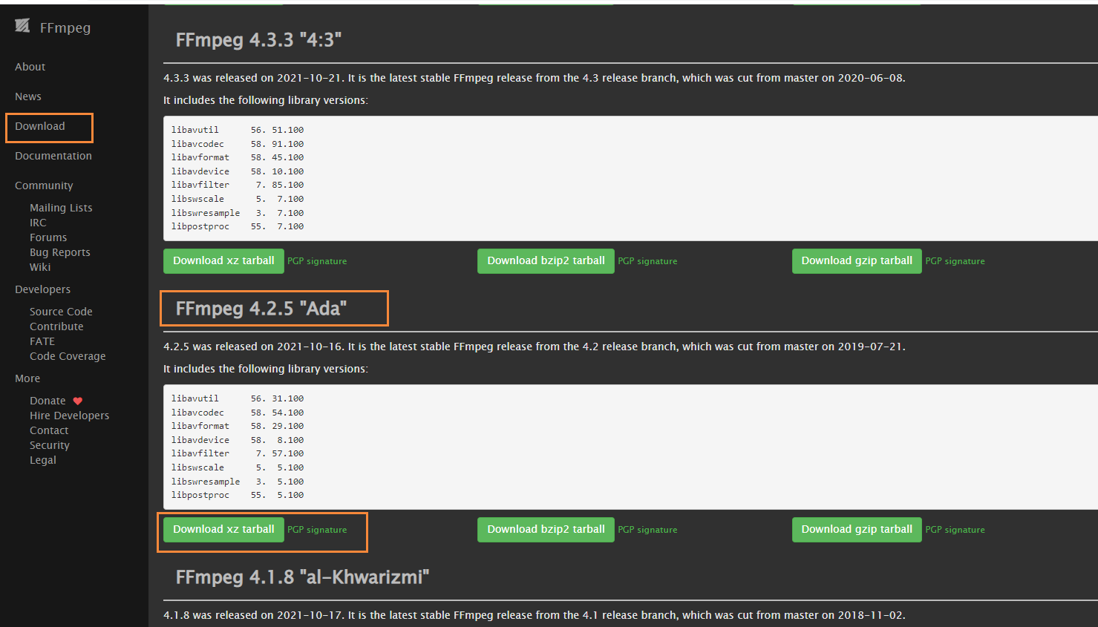Click the Donate link
The image size is (1098, 627).
(x=48, y=401)
